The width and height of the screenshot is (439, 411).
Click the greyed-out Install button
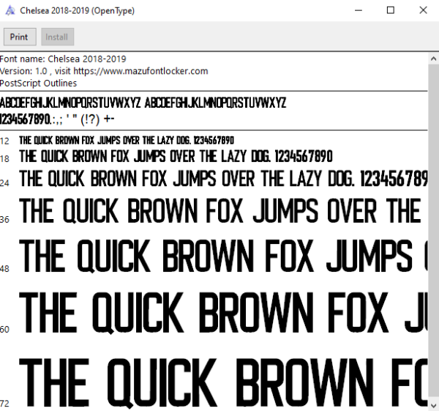point(57,37)
